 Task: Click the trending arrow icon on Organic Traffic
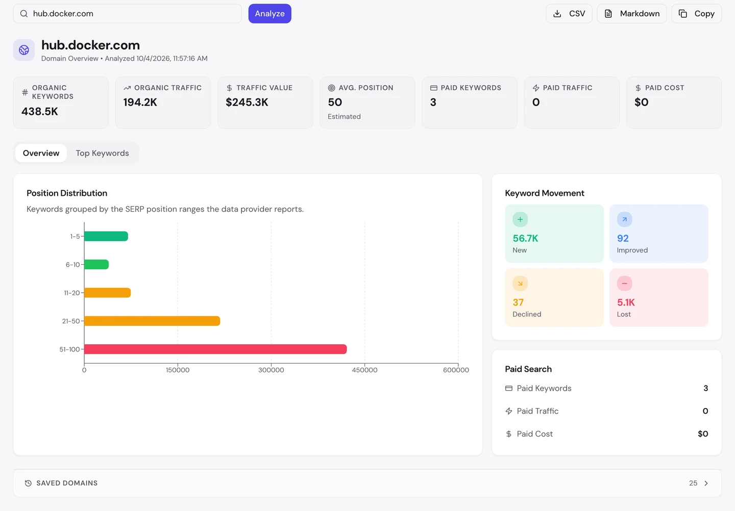[x=127, y=88]
